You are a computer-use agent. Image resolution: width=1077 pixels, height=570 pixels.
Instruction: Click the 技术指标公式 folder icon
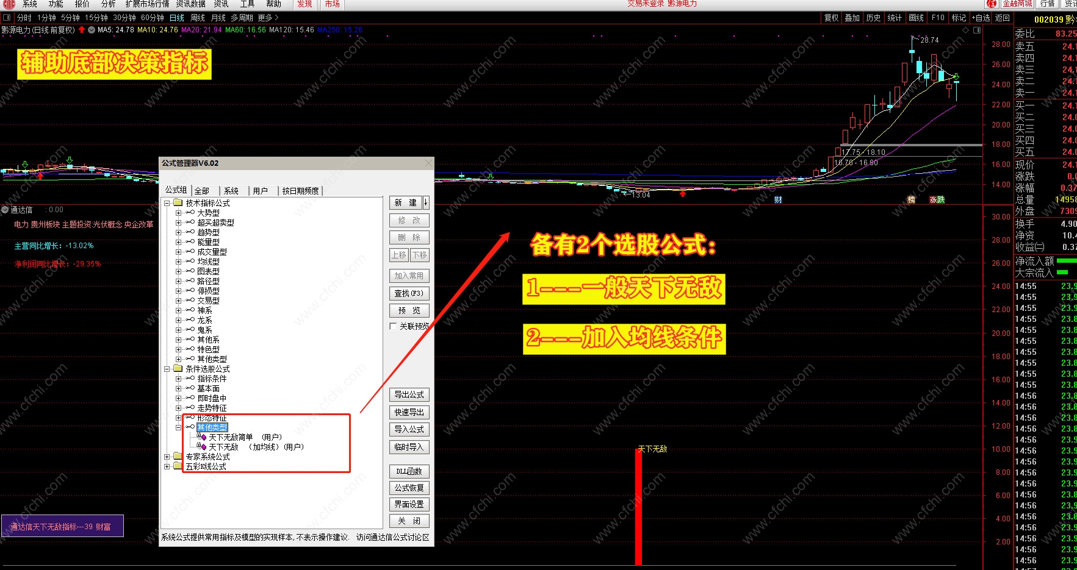[x=178, y=203]
